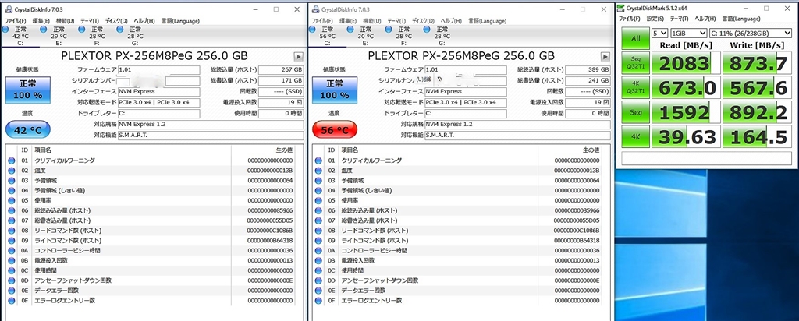
Task: Run the Seq Q32T1 test in CrystalDiskMark
Action: (635, 63)
